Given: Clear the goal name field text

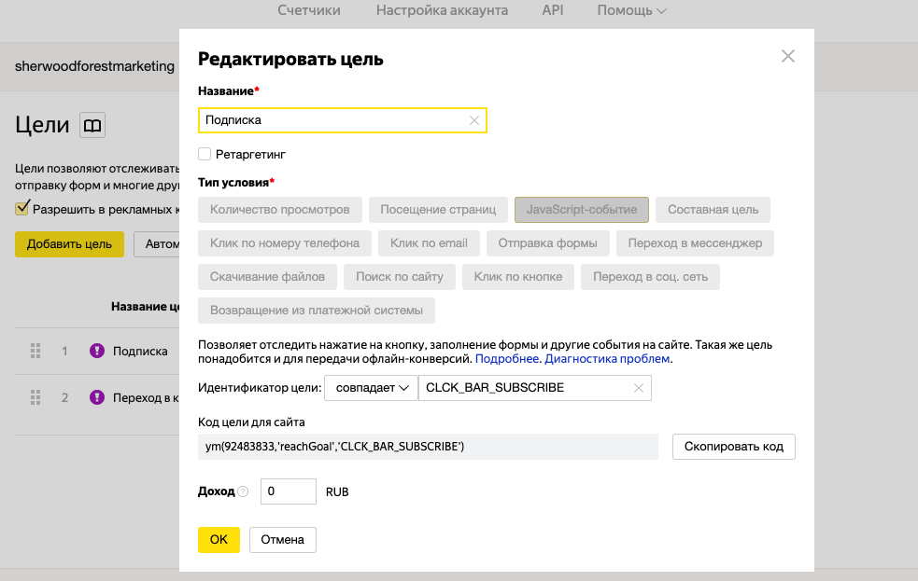Looking at the screenshot, I should (x=473, y=120).
